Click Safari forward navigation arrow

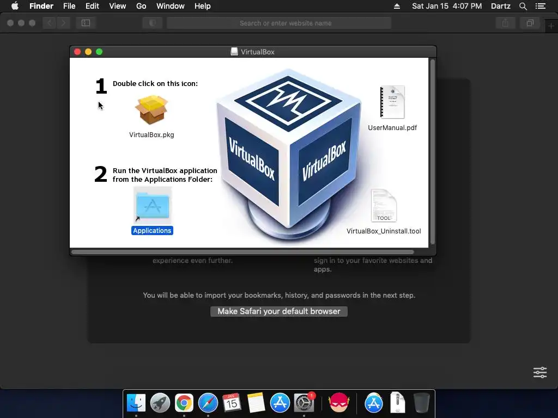pyautogui.click(x=63, y=23)
